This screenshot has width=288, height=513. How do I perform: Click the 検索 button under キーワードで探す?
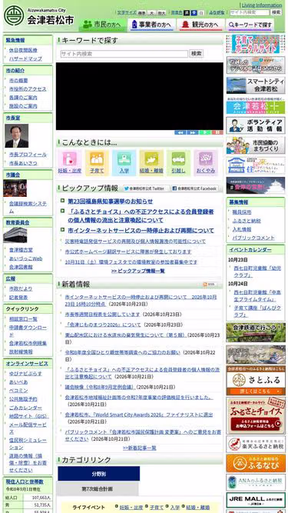(197, 53)
